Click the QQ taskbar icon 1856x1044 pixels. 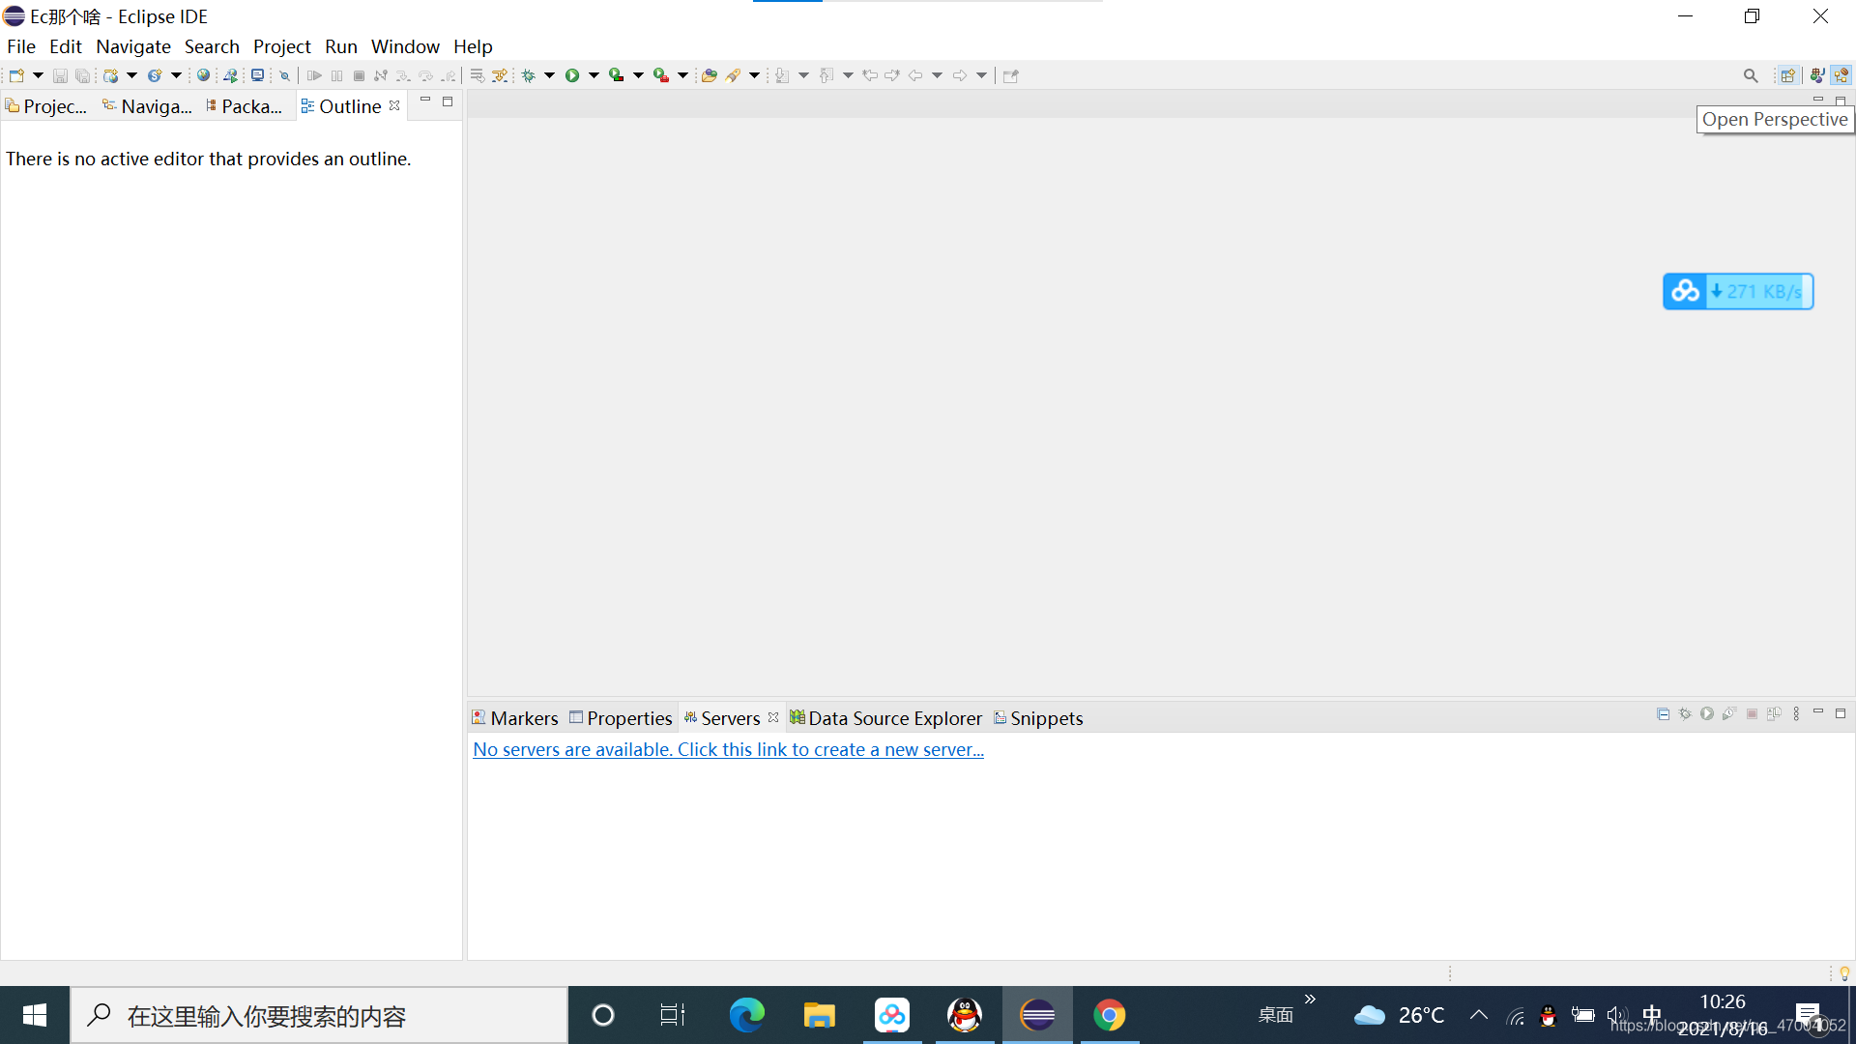[x=964, y=1015]
